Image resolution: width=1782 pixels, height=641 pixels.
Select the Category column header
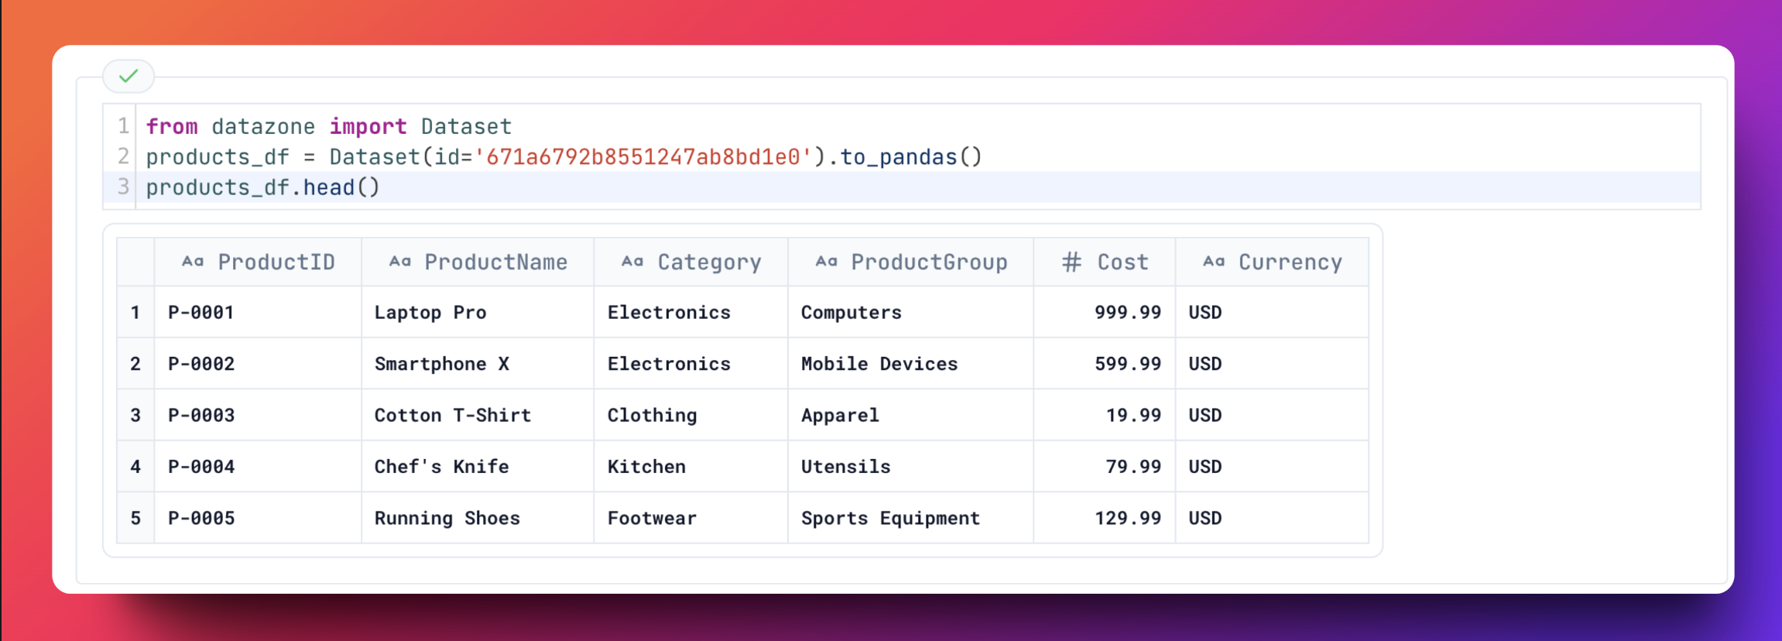point(691,262)
